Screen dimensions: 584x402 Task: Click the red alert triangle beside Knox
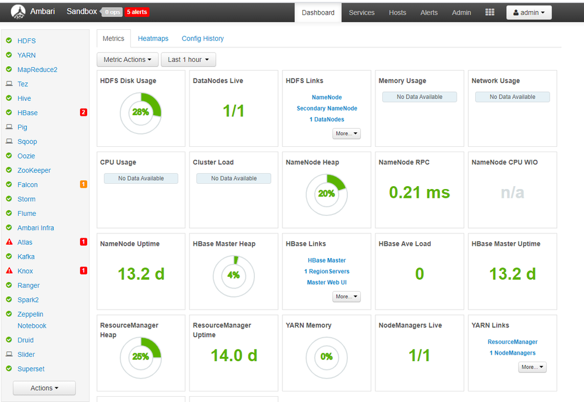[x=9, y=271]
